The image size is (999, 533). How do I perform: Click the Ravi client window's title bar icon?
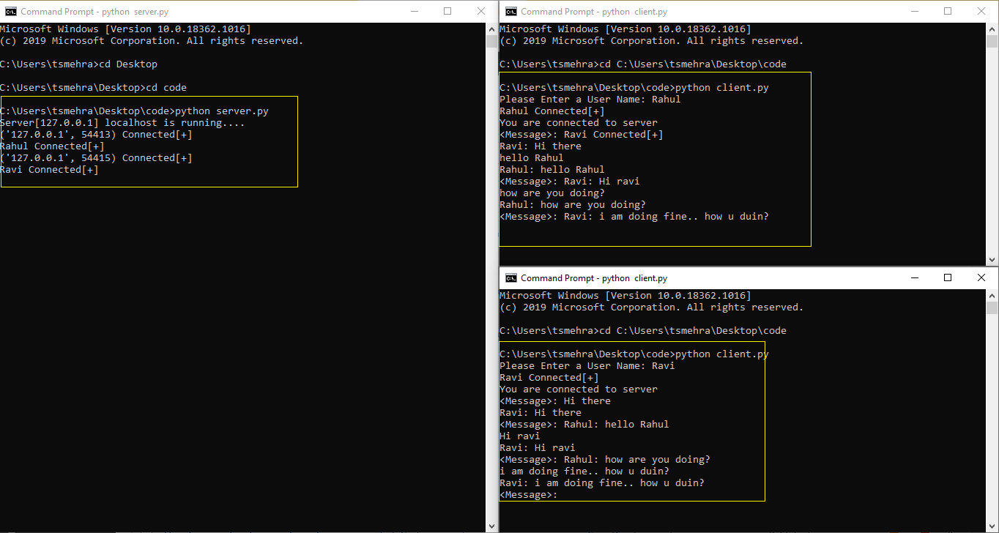[511, 278]
